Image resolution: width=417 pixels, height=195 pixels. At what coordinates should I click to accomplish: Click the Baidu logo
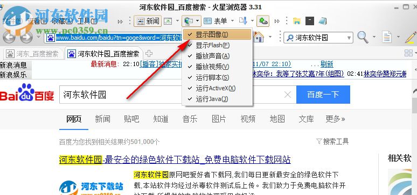(x=27, y=92)
